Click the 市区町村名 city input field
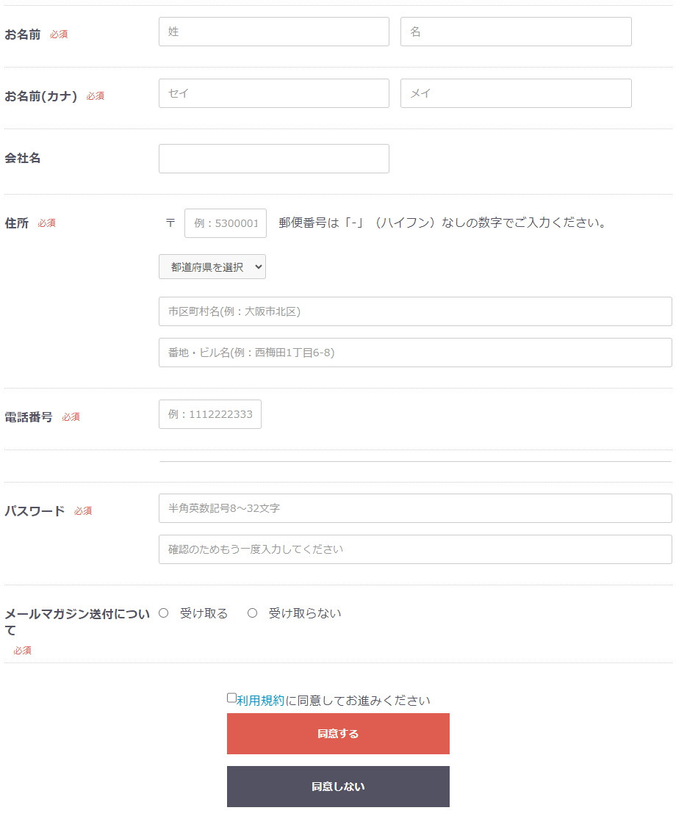Viewport: 687px width, 838px height. coord(415,311)
